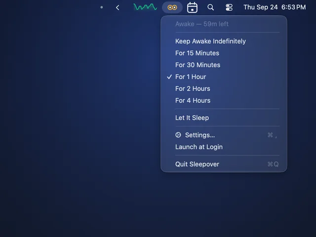Click the date and time clock
The image size is (316, 237).
click(275, 7)
